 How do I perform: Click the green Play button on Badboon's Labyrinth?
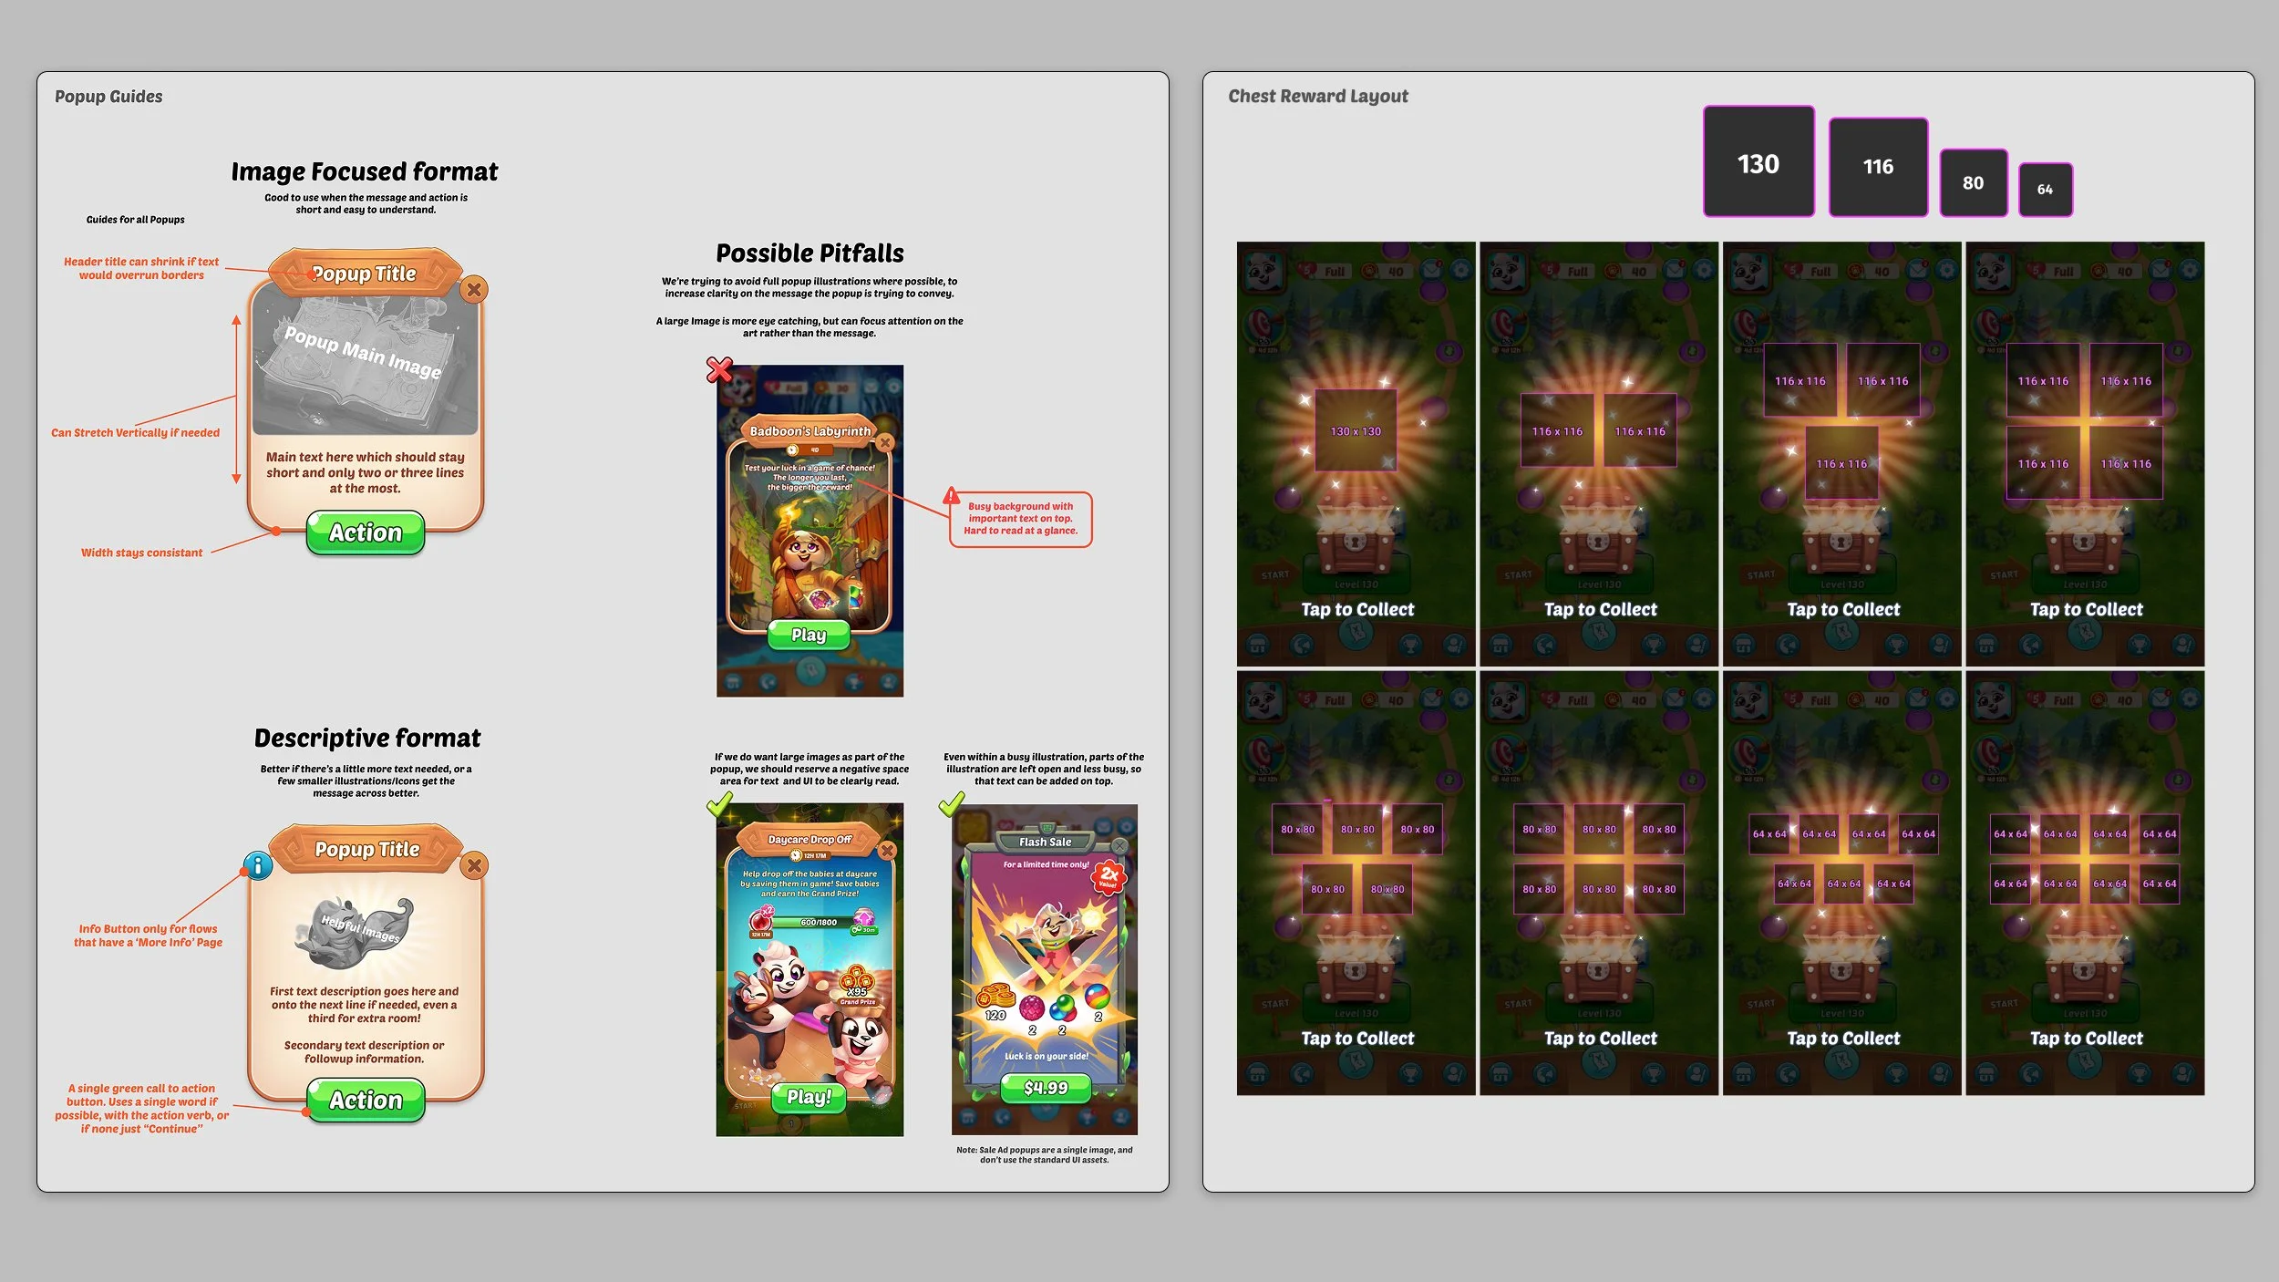(x=809, y=635)
